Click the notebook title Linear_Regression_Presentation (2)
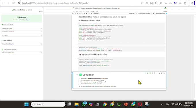Image resolution: width=196 pixels, height=108 pixels. tap(92, 8)
